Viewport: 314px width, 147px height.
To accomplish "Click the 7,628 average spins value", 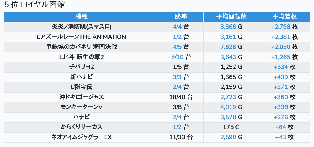I will pos(228,47).
